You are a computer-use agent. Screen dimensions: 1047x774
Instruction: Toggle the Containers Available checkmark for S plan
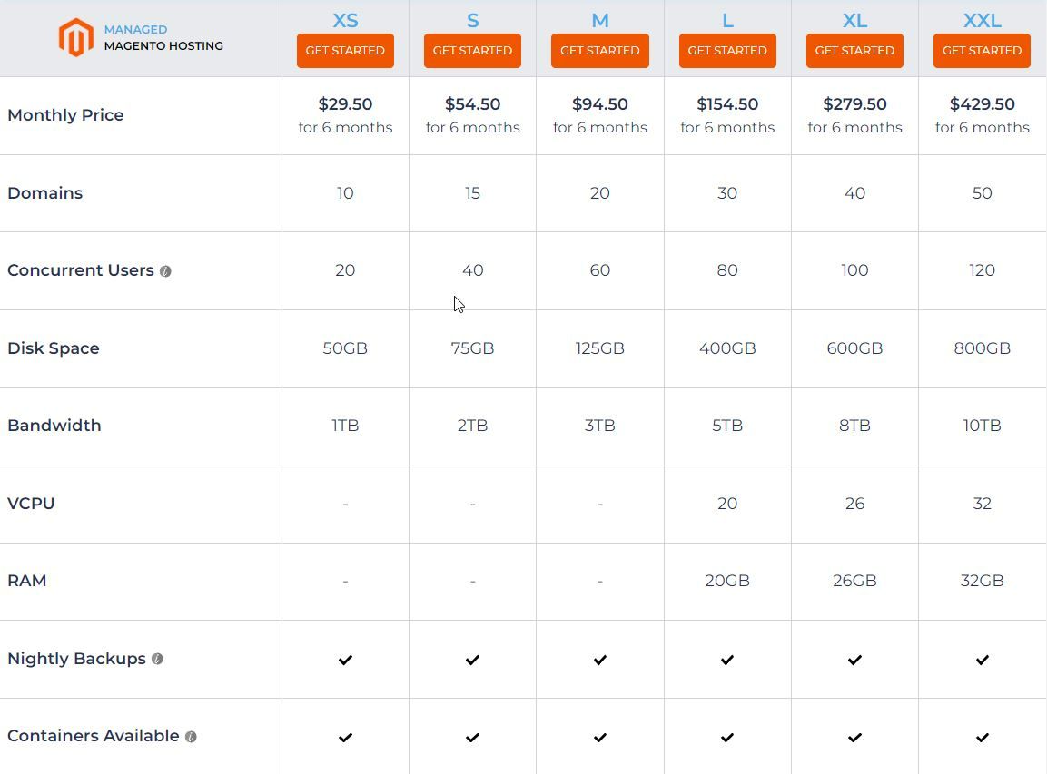point(472,737)
